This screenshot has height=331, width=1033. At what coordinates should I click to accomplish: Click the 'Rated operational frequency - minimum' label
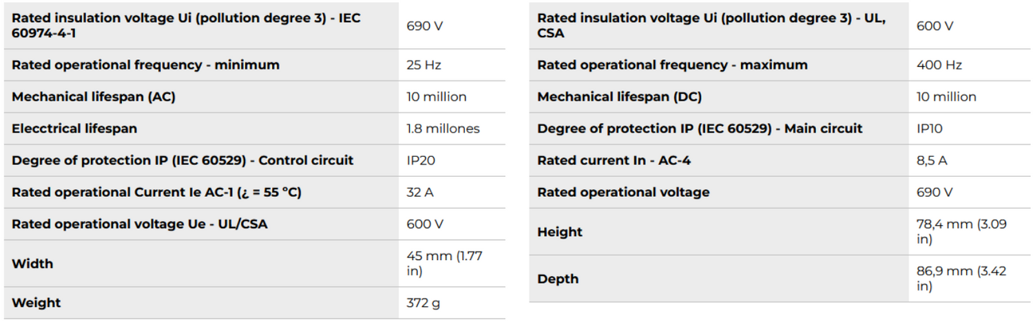pyautogui.click(x=145, y=65)
